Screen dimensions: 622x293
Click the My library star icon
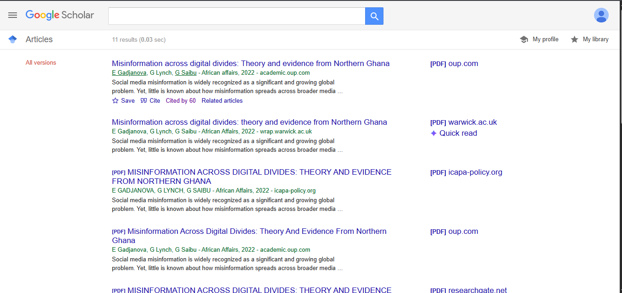click(574, 39)
